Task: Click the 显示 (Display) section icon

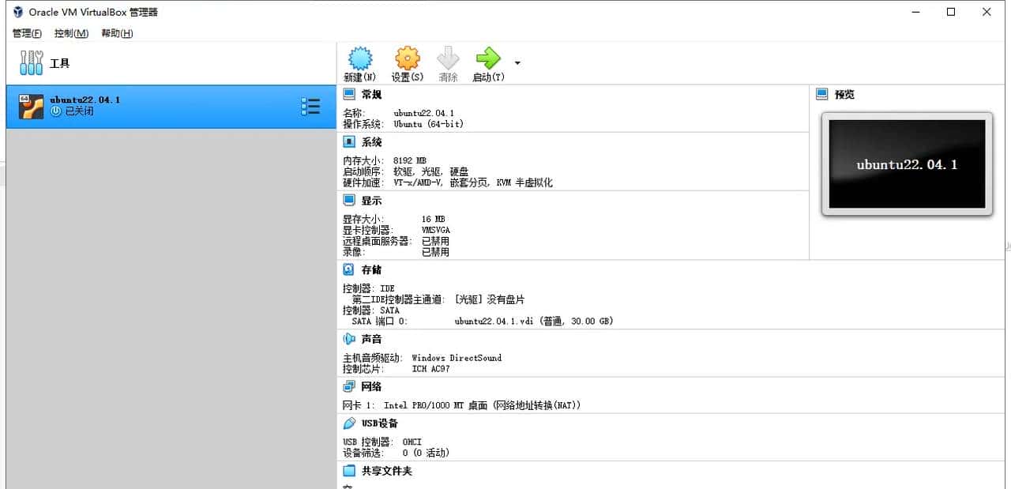Action: [x=348, y=200]
